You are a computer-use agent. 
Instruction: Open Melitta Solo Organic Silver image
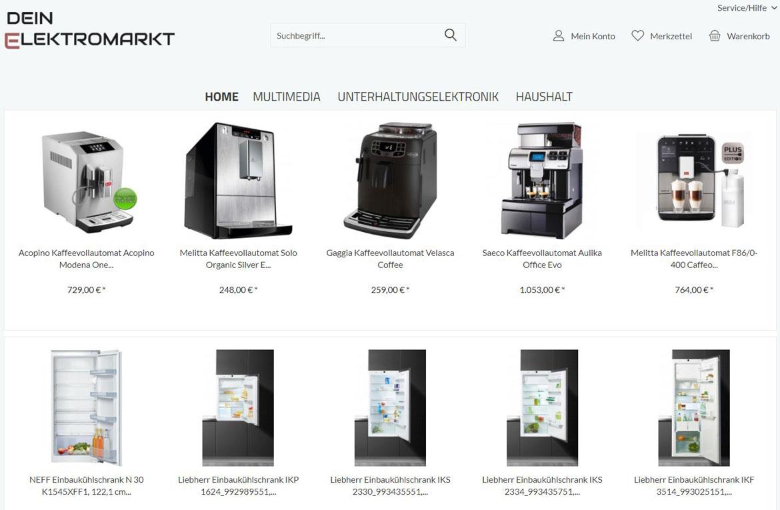(238, 181)
